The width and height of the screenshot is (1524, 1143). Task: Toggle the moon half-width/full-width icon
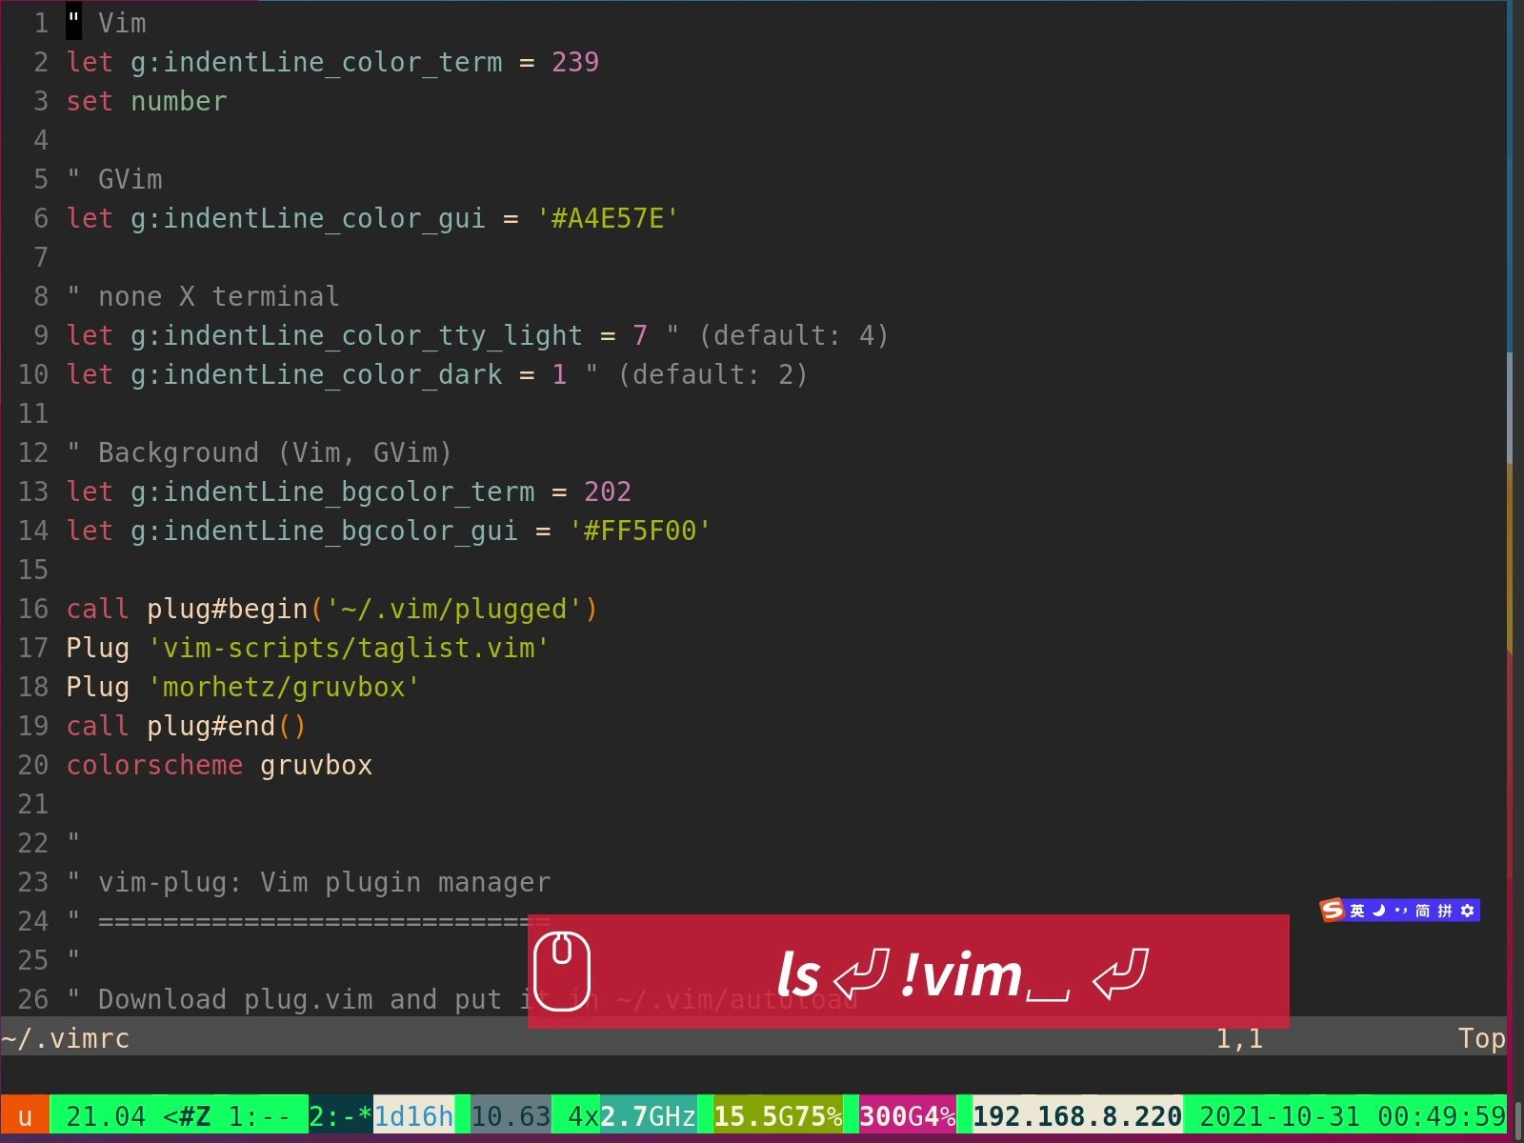[1378, 912]
